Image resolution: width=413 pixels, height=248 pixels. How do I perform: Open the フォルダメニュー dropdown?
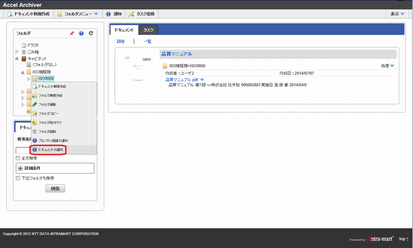click(78, 14)
